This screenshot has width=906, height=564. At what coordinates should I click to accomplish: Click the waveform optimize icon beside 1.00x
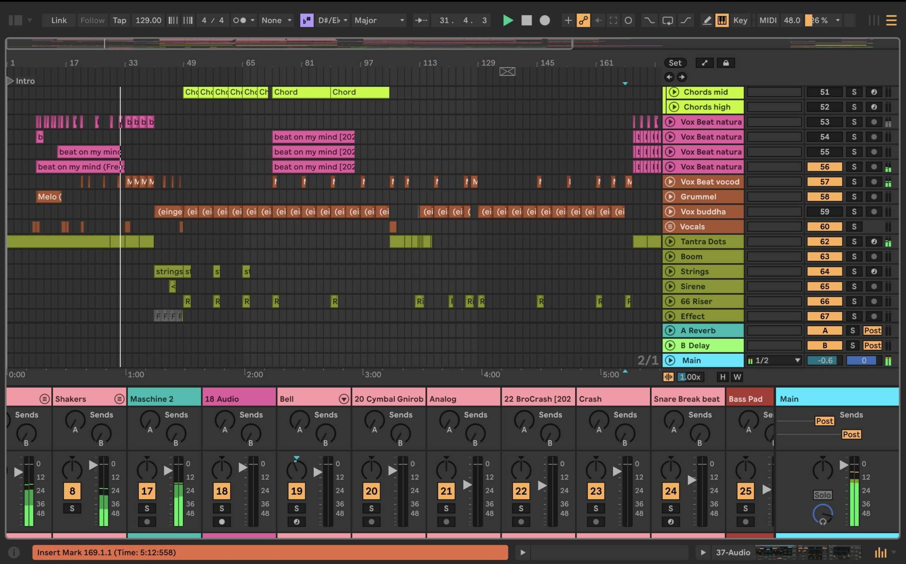pos(668,377)
